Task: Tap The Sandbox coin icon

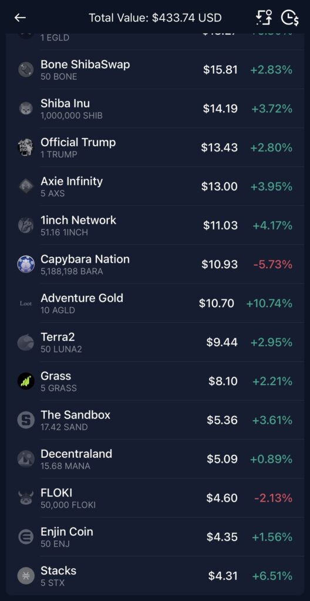Action: point(26,420)
